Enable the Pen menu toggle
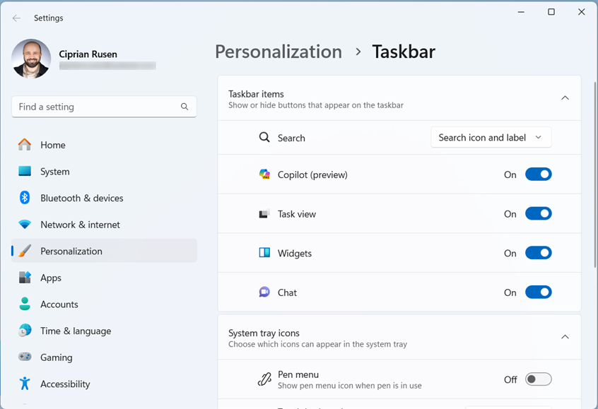 [x=538, y=379]
